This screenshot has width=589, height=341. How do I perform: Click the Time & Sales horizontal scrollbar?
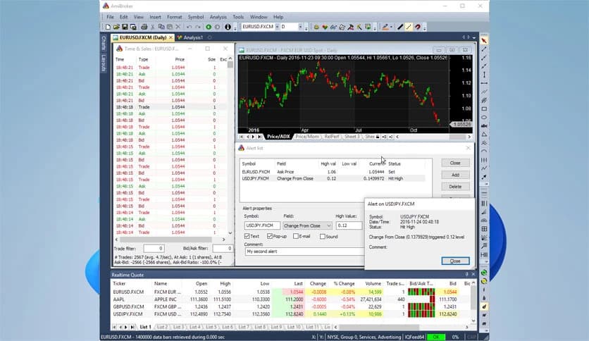coord(170,240)
